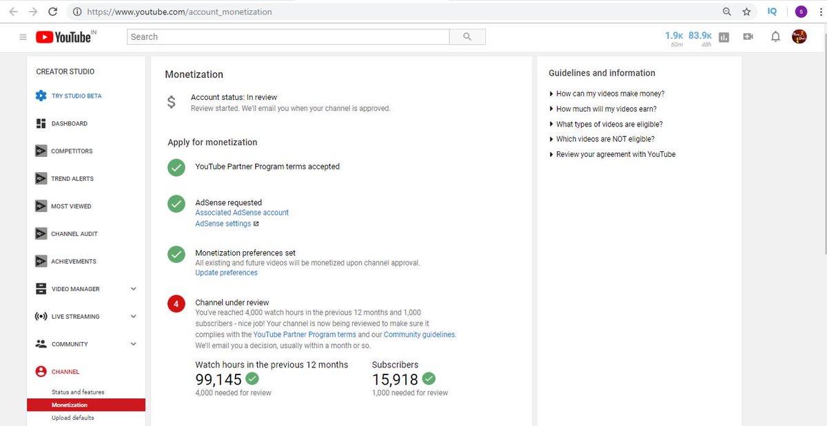
Task: Open Community guidelines link
Action: [x=420, y=334]
